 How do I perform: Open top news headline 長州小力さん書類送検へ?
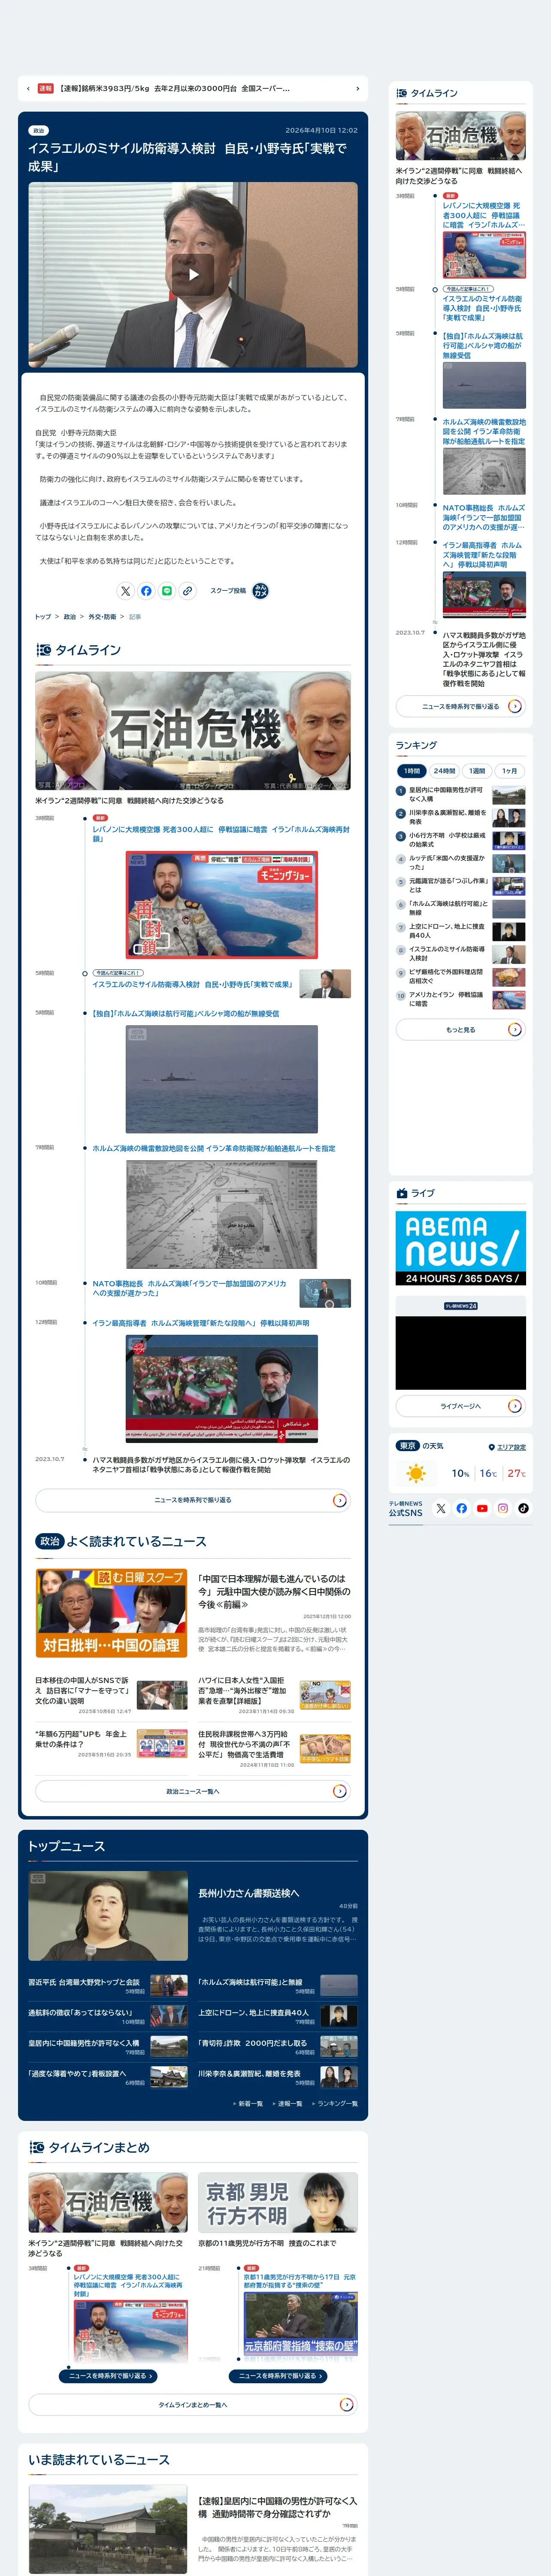pyautogui.click(x=248, y=1893)
